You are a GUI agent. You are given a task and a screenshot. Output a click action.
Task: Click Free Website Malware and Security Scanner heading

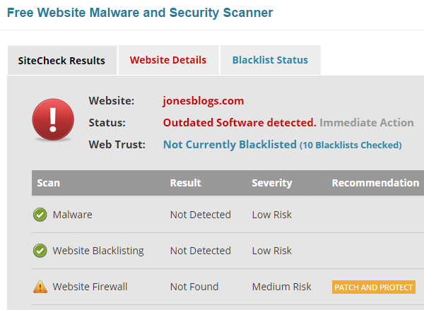pos(140,13)
